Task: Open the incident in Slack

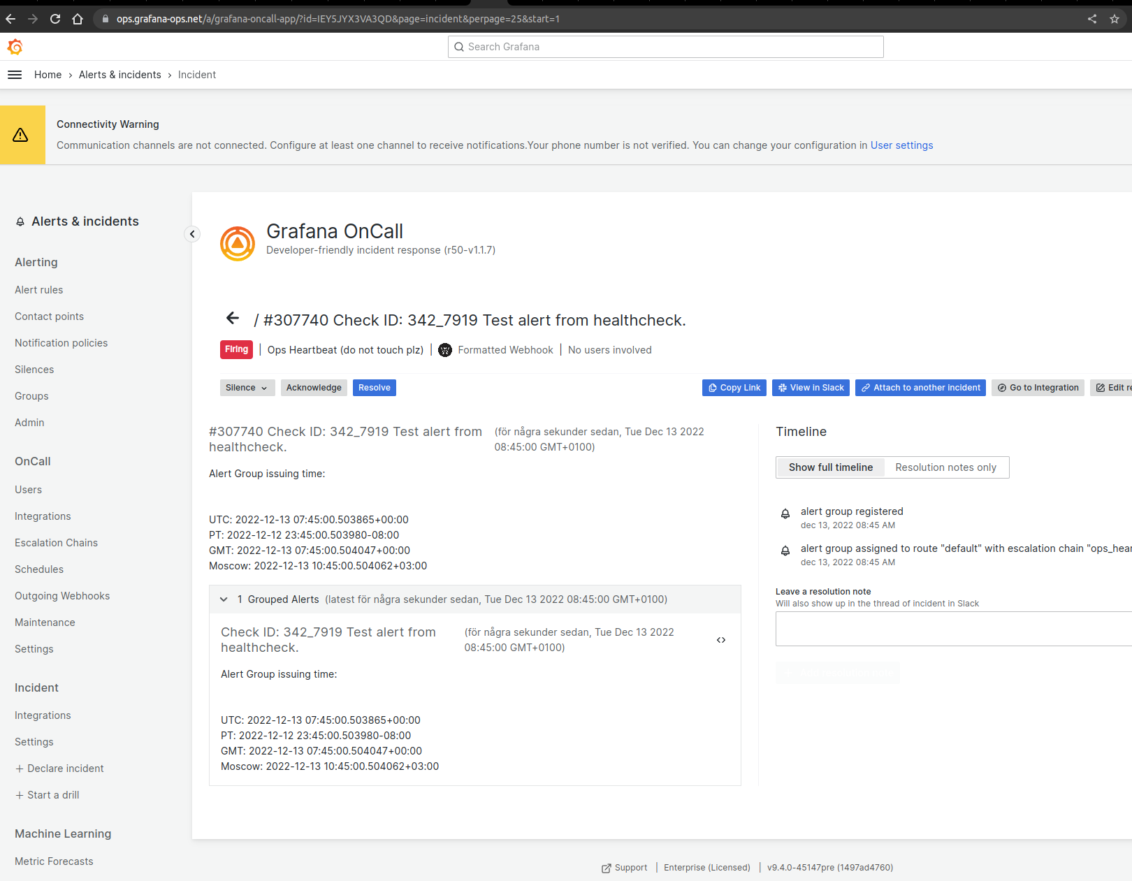Action: (811, 387)
